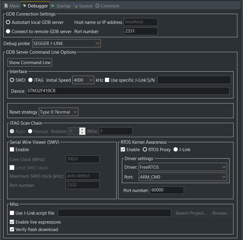Click the Position value field
Screen dimensions: 243x240
[74, 131]
